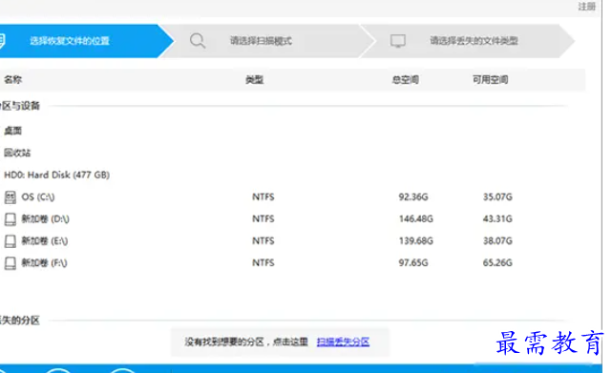Select the 桌面 location row
The height and width of the screenshot is (373, 612).
pyautogui.click(x=12, y=131)
